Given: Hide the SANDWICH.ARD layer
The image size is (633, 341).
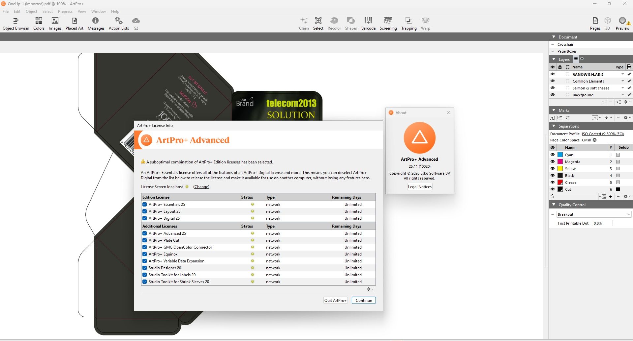Looking at the screenshot, I should [553, 74].
